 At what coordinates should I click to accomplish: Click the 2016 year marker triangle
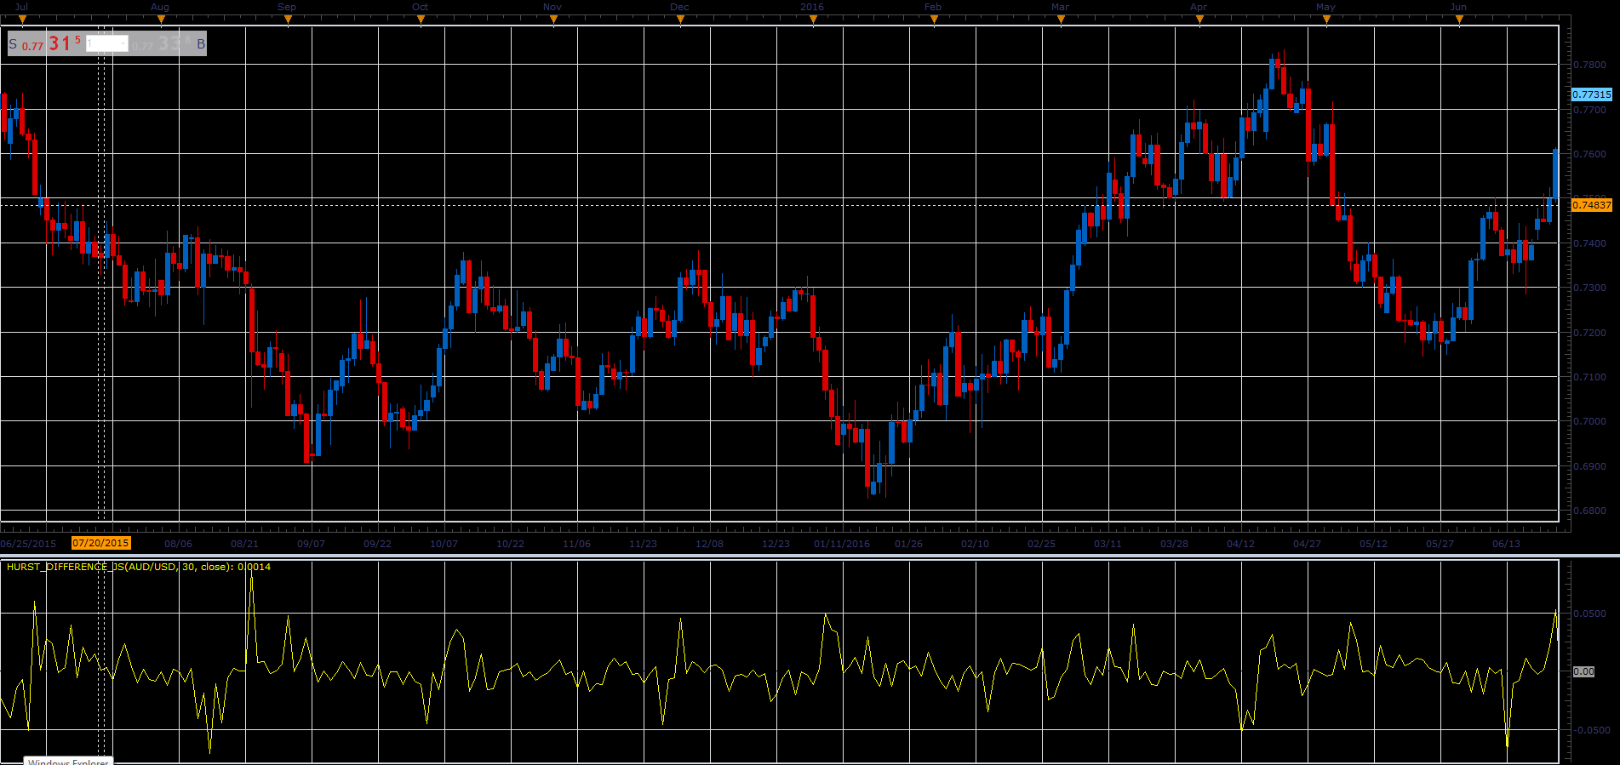(813, 20)
